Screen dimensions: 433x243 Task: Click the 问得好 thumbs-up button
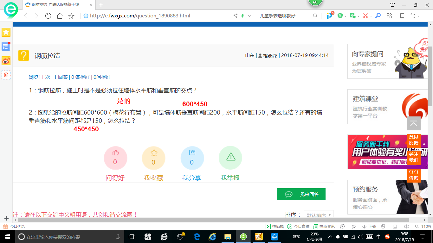[x=115, y=158]
